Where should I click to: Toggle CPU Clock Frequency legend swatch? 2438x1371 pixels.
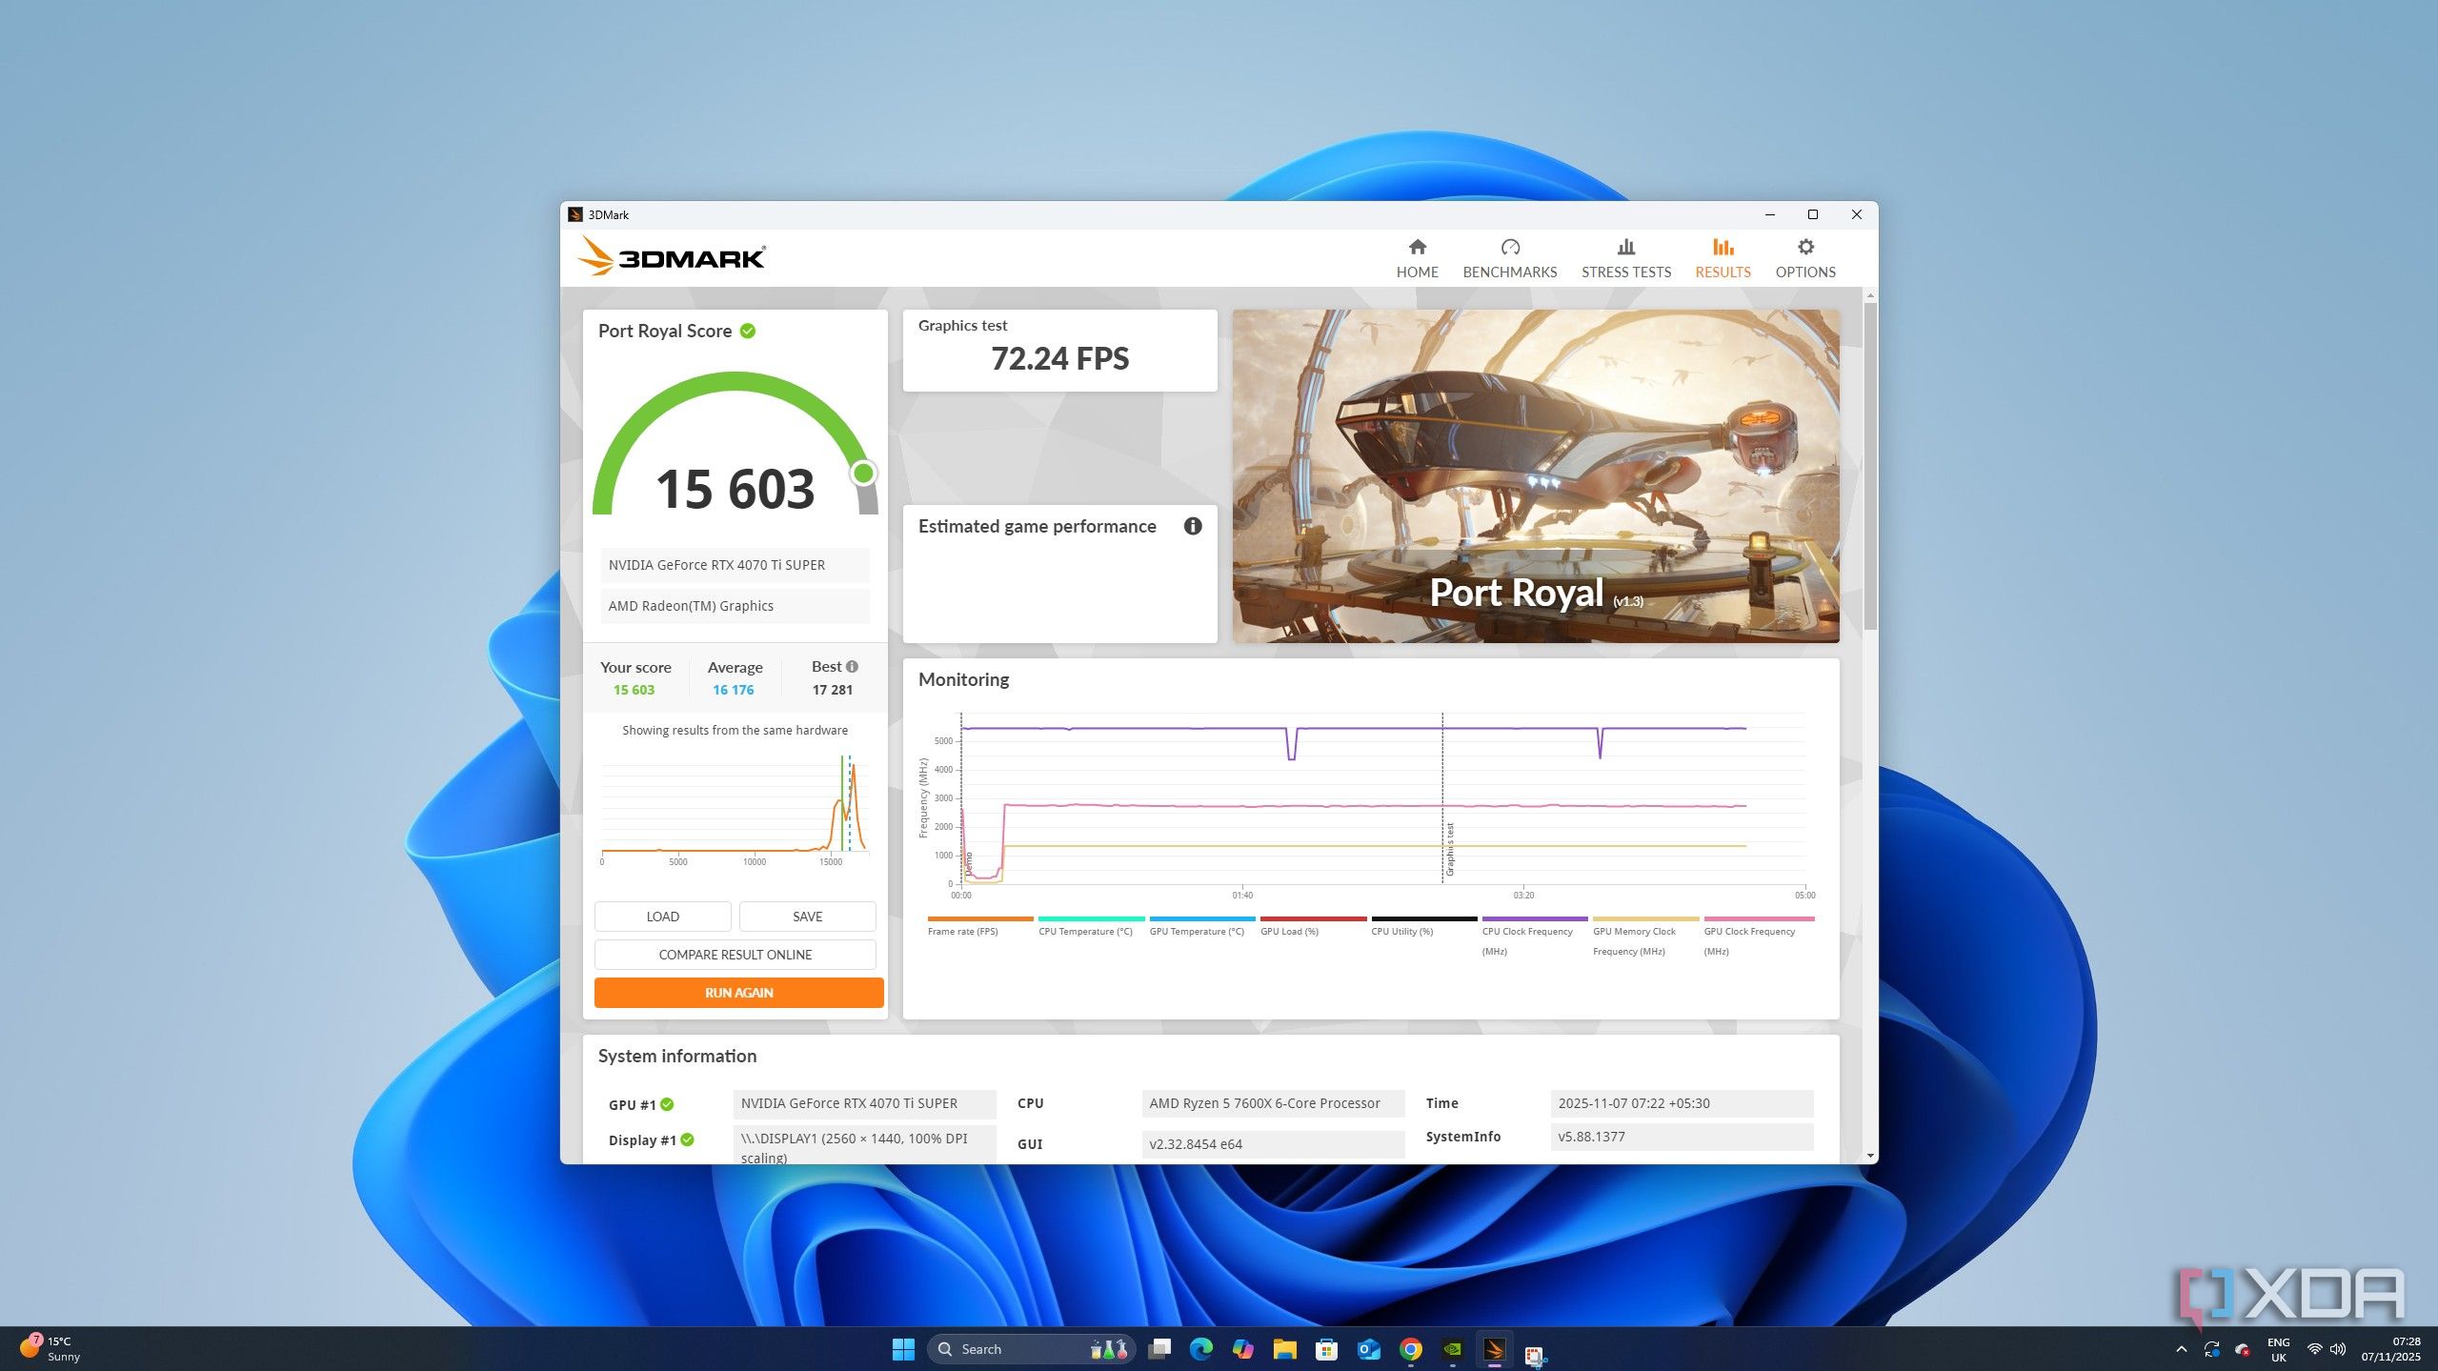[x=1534, y=919]
